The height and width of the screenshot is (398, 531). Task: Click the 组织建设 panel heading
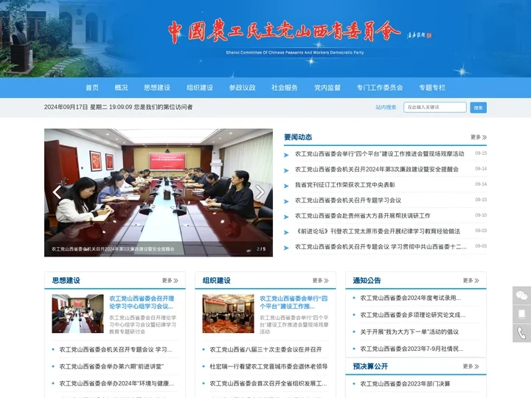tap(216, 281)
